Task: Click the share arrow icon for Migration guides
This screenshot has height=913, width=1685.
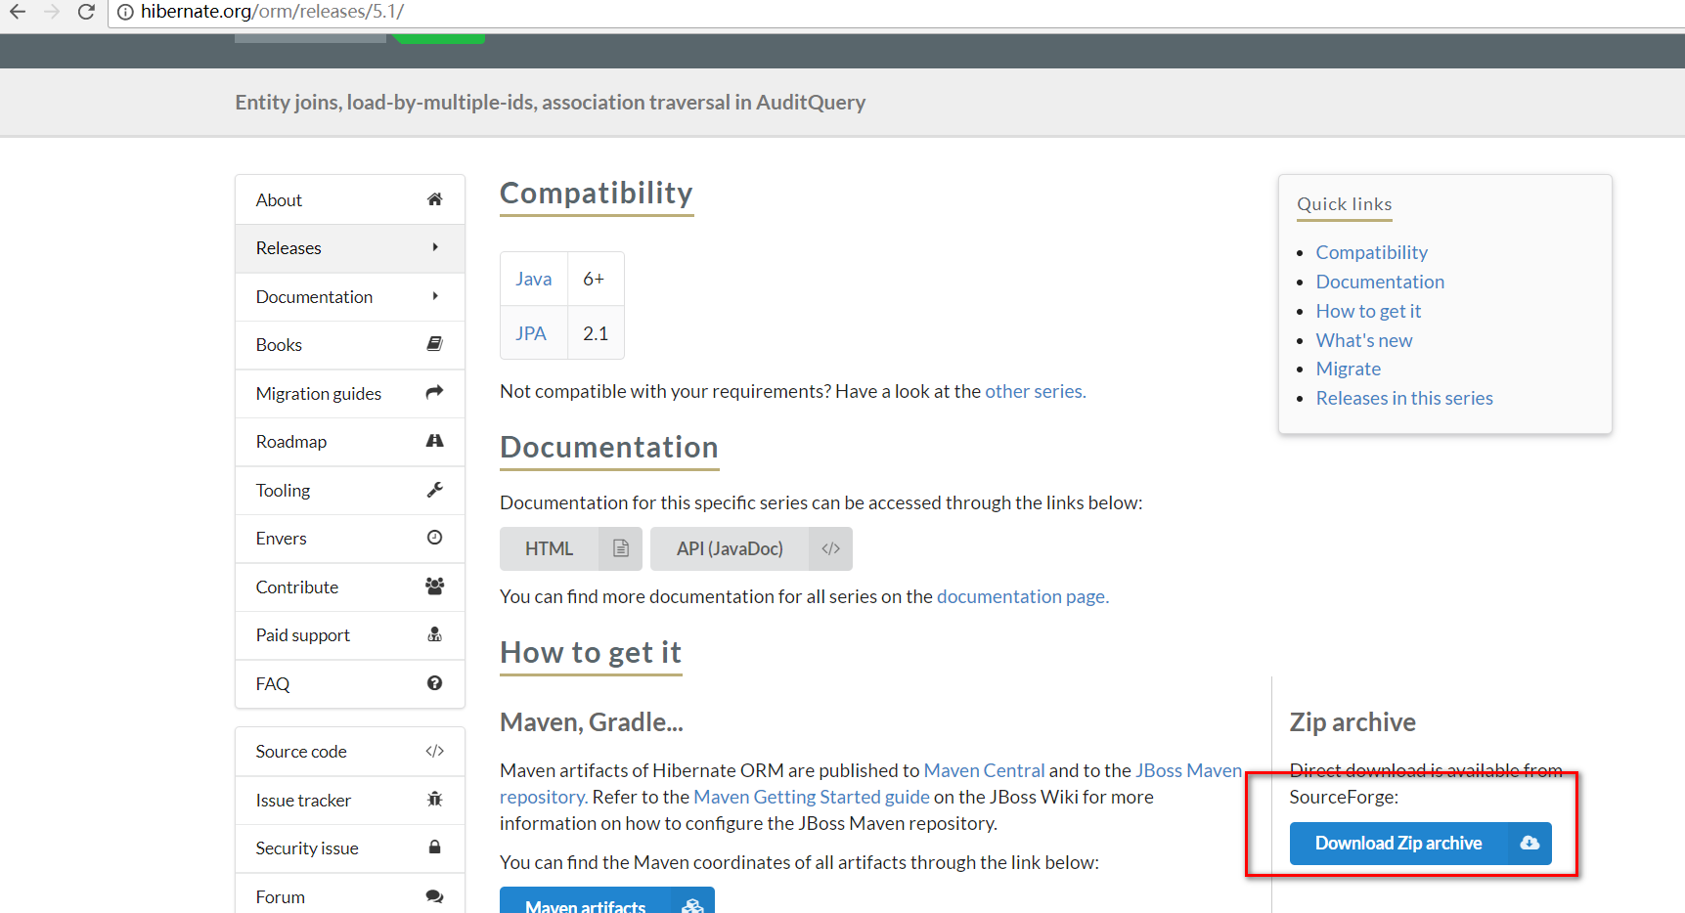Action: [435, 392]
